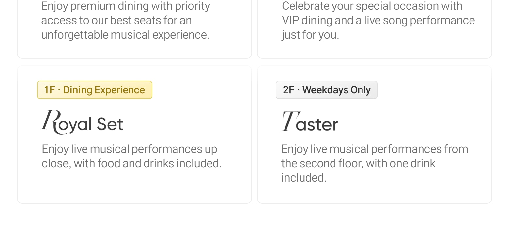Open the Taster title

[310, 121]
